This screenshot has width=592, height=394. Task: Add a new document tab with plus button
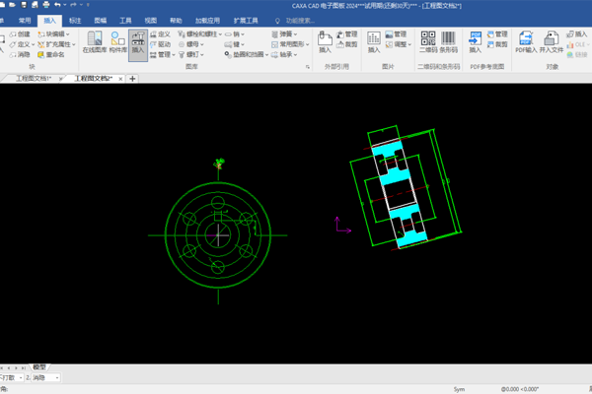point(132,79)
